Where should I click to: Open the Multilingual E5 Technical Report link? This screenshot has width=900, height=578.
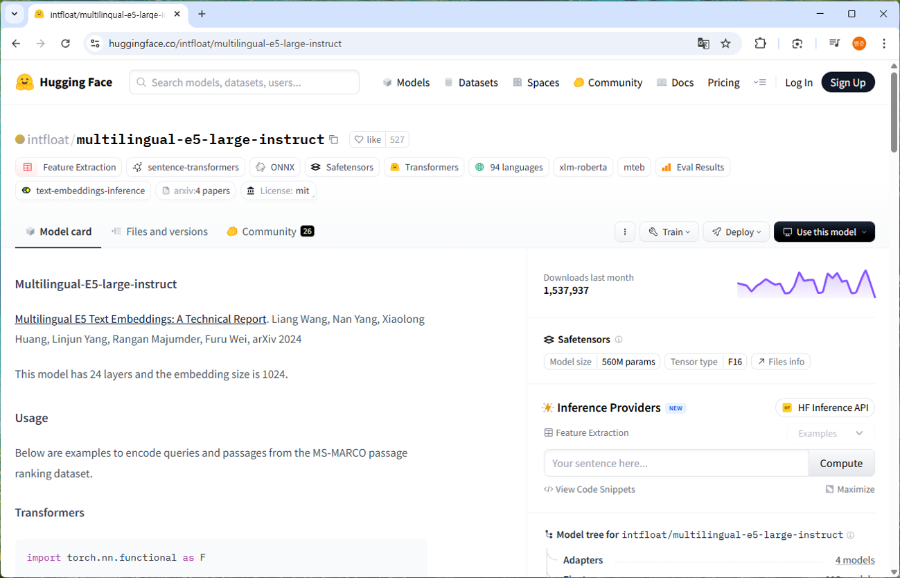click(141, 319)
